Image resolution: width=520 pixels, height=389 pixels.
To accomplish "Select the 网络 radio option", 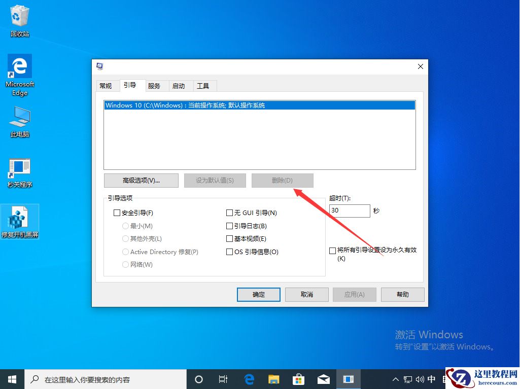I will (125, 264).
